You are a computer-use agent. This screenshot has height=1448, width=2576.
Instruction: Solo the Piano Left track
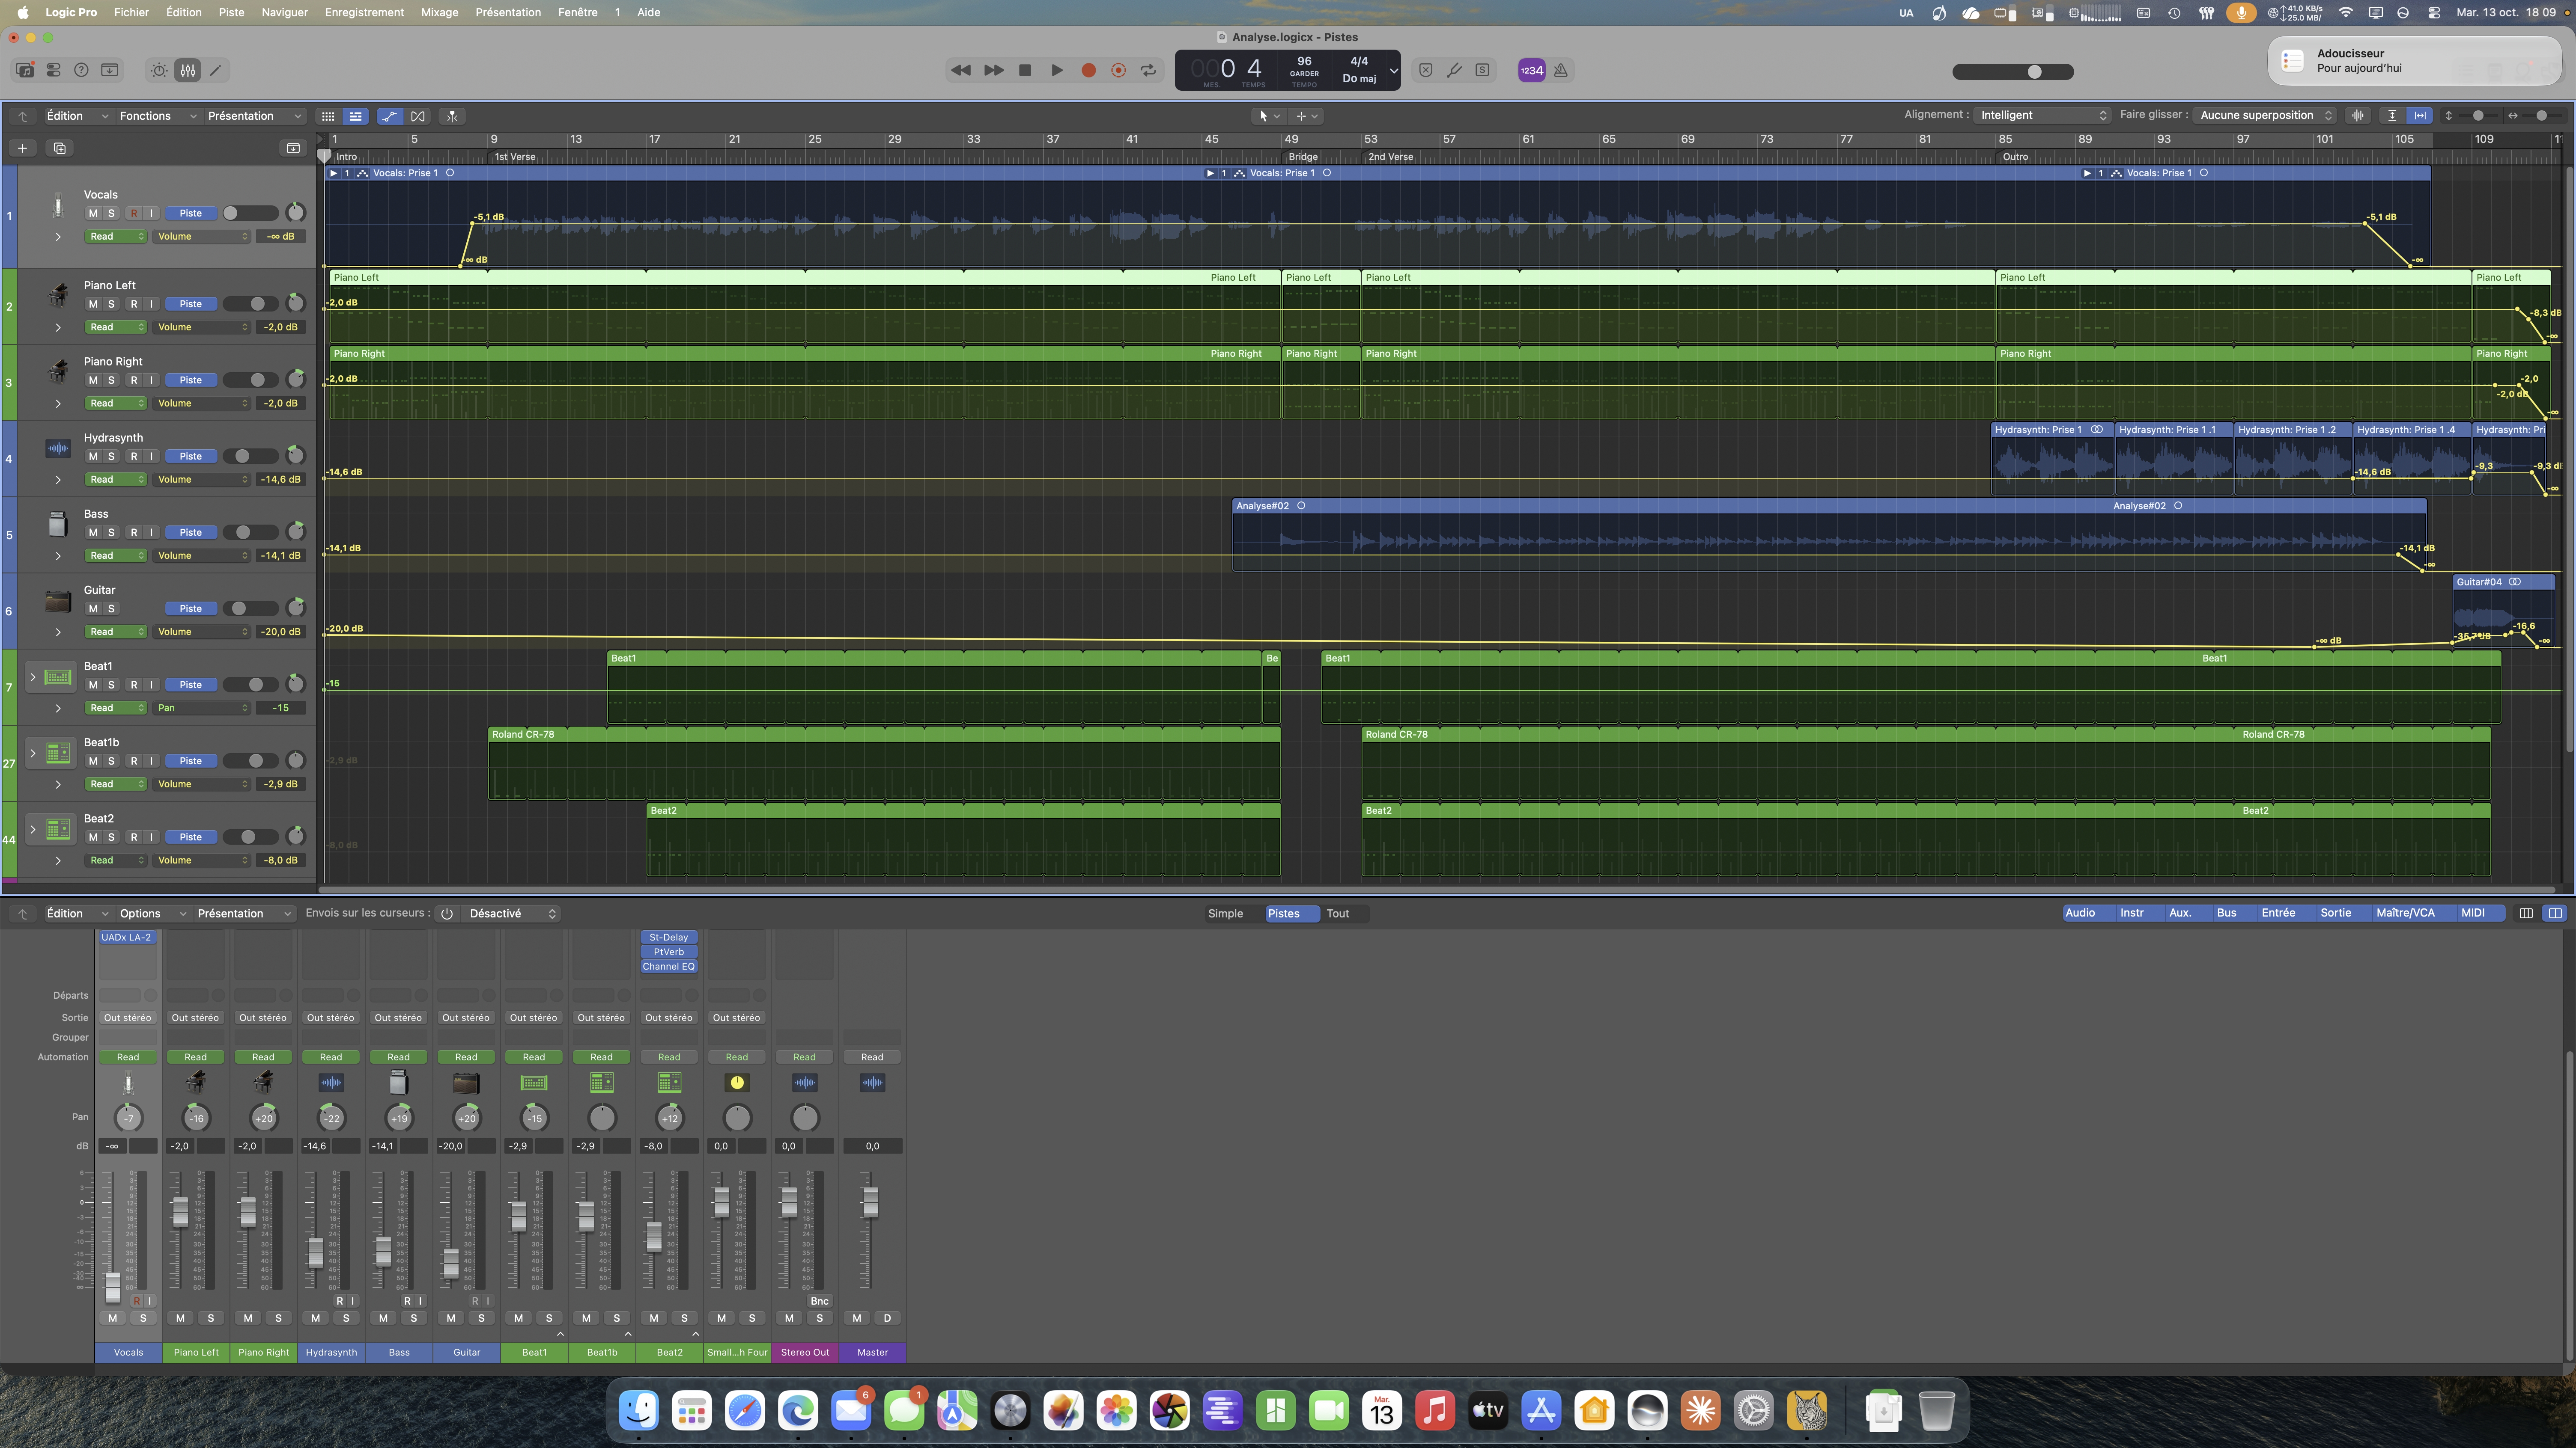tap(111, 304)
